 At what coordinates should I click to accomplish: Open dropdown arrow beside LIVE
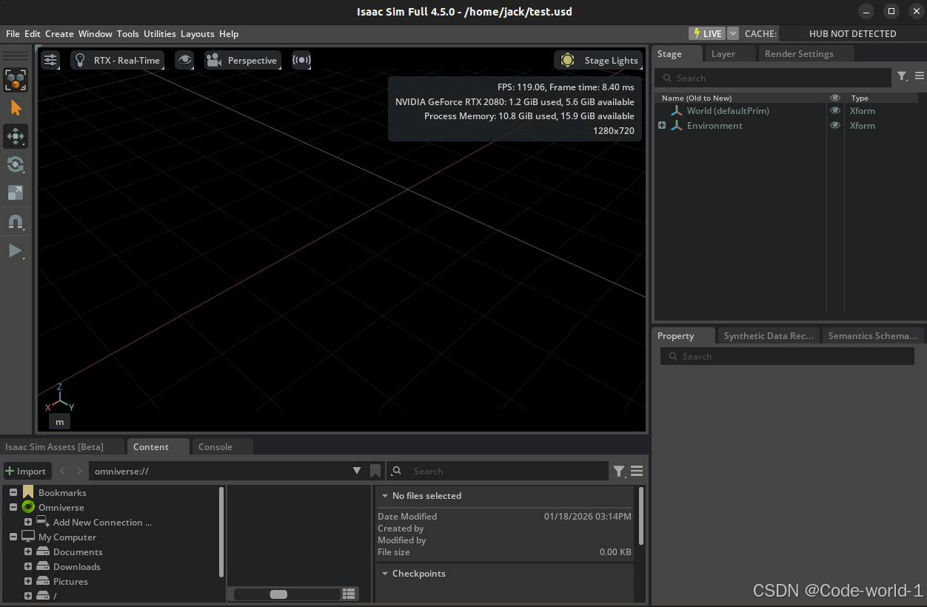[x=733, y=33]
